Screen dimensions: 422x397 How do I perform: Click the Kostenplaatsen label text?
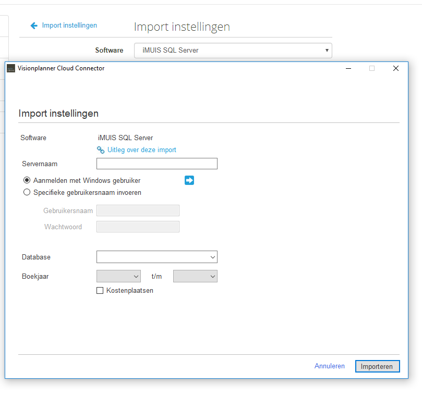[130, 291]
